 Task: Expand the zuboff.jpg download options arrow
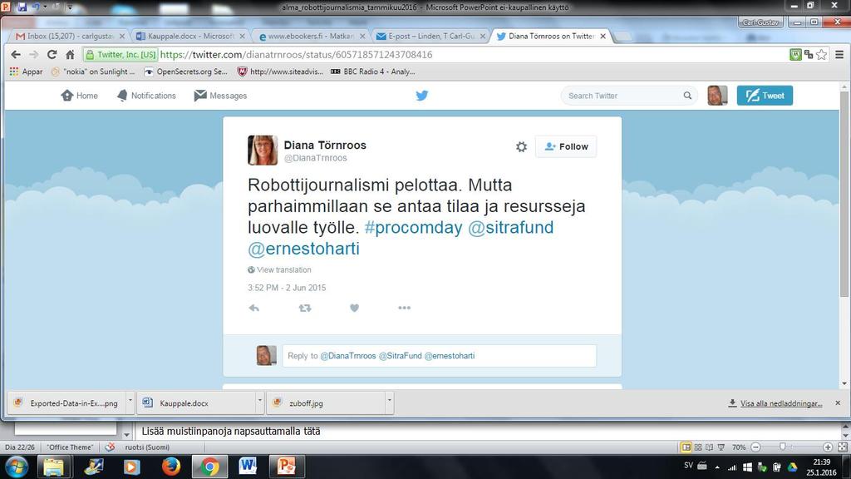coord(389,402)
